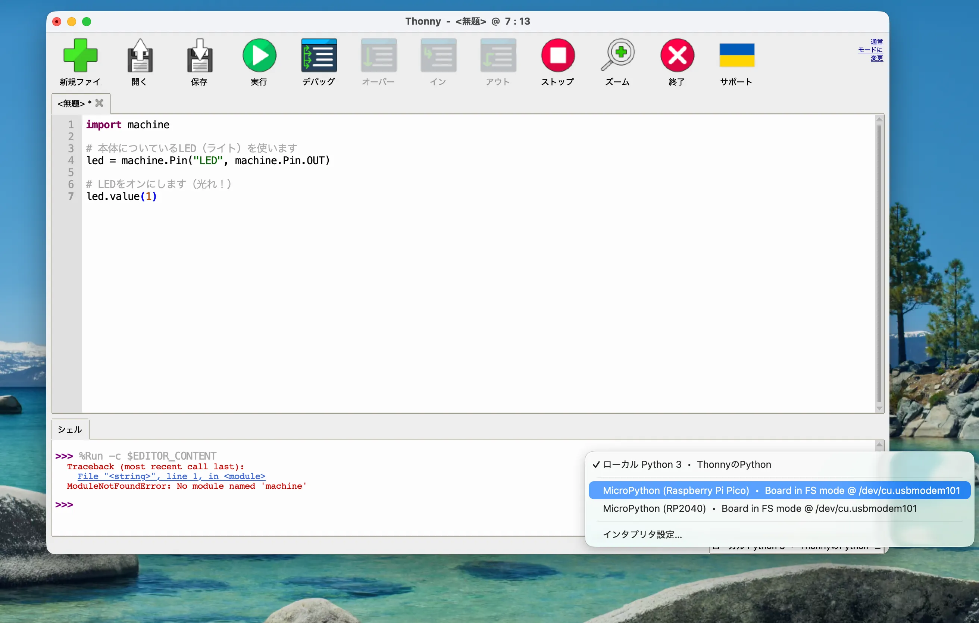Start the Debug tool icon
The height and width of the screenshot is (623, 979).
pos(319,56)
